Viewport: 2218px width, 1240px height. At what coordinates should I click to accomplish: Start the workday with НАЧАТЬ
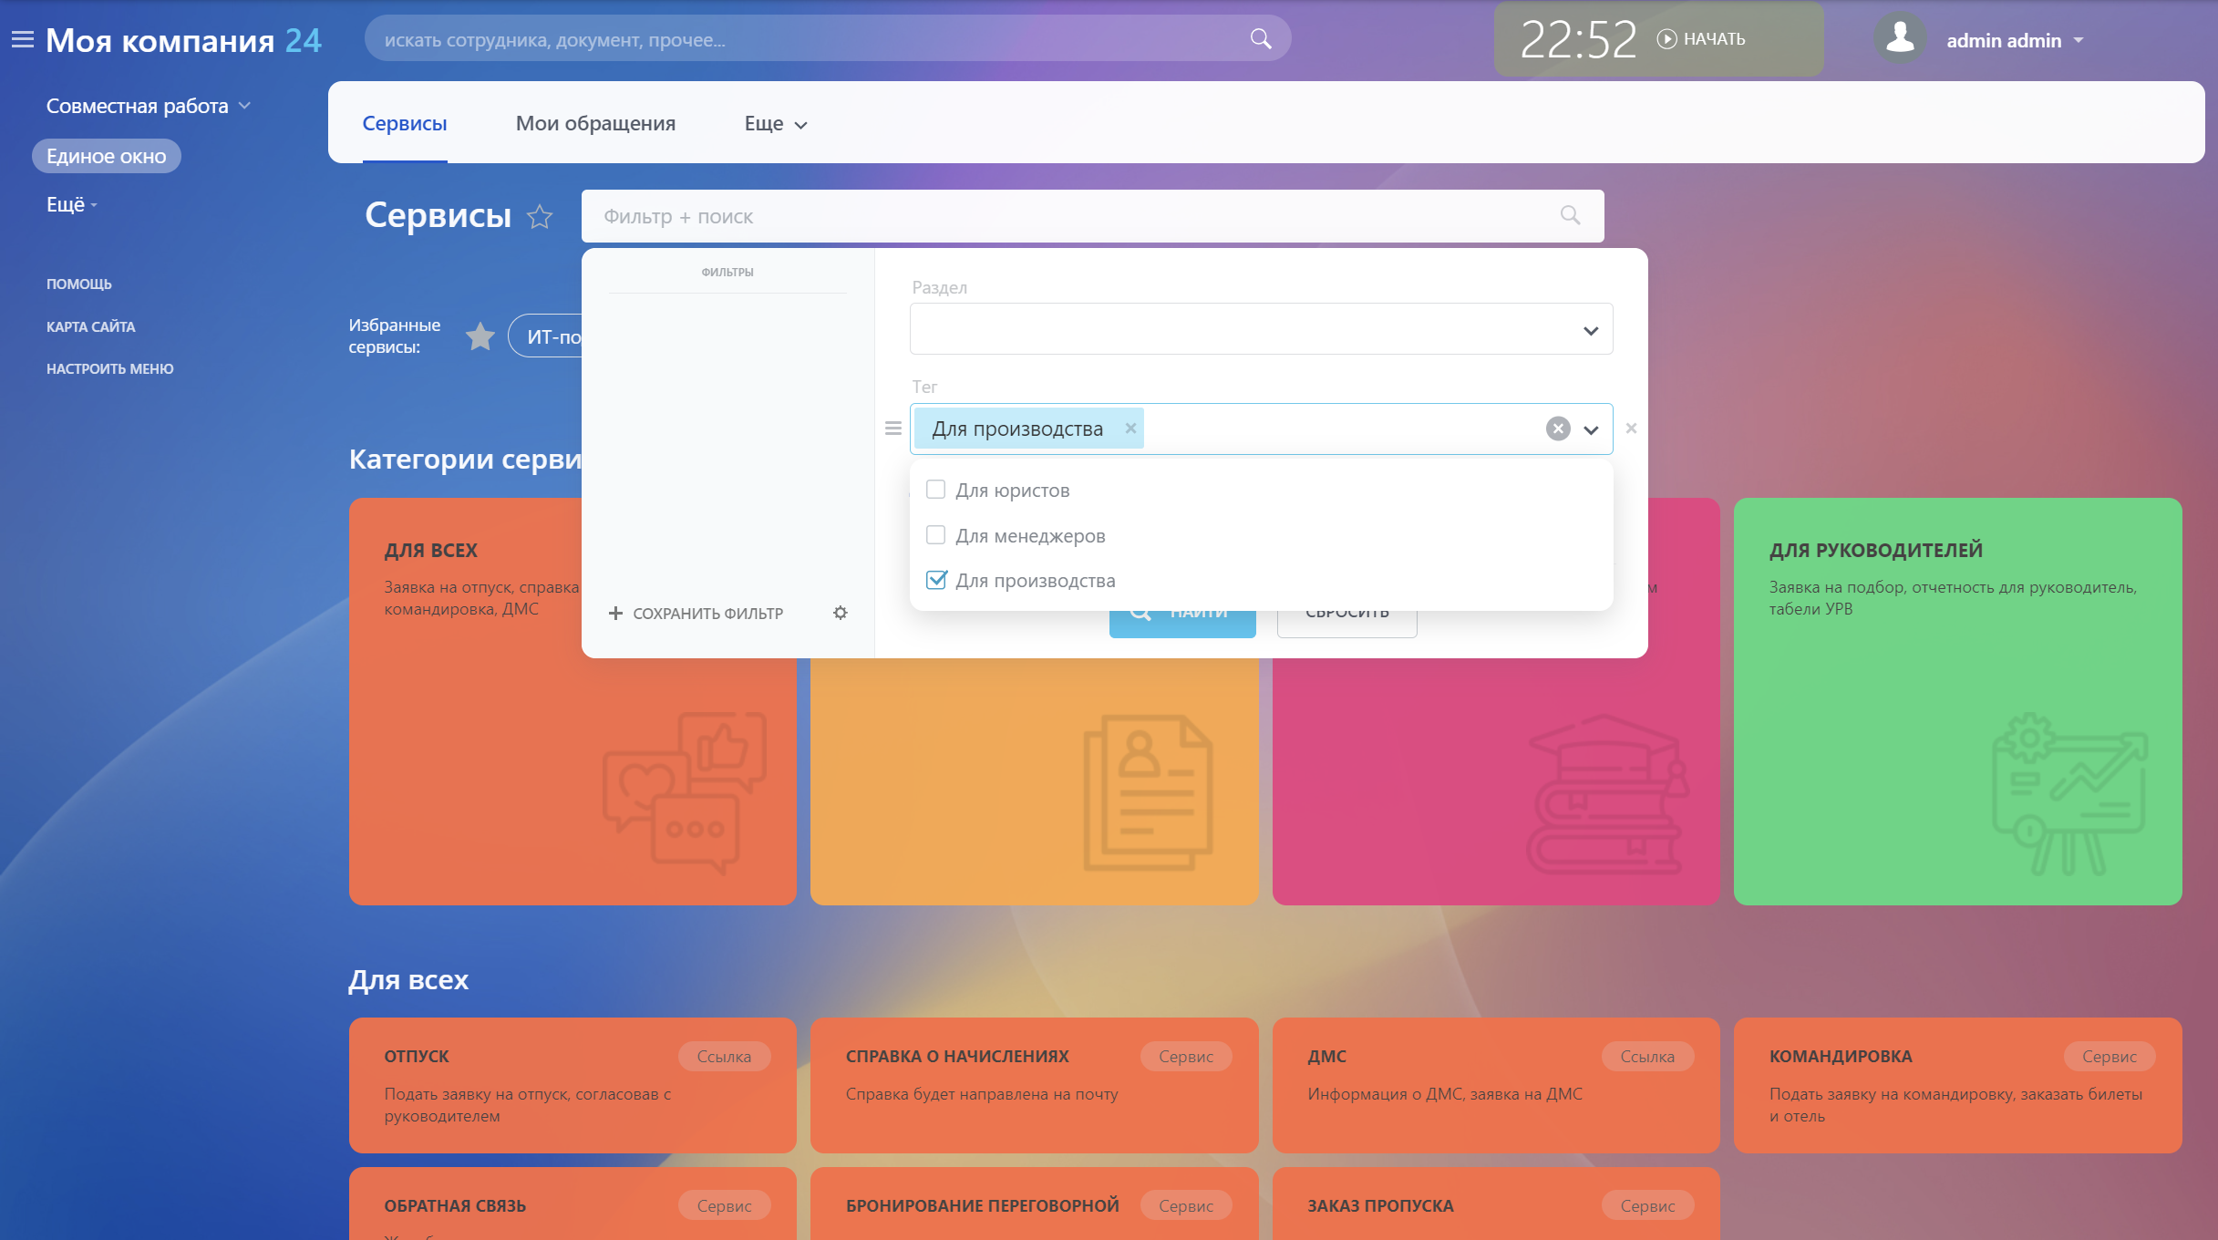[x=1701, y=39]
